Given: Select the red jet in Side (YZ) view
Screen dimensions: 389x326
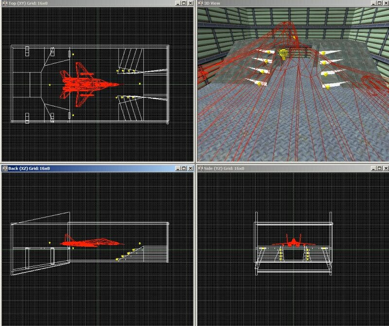Looking at the screenshot, I should click(x=293, y=242).
